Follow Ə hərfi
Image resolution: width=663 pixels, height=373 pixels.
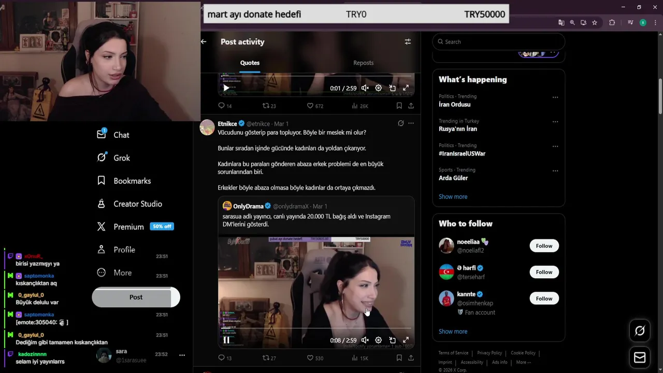pos(544,272)
